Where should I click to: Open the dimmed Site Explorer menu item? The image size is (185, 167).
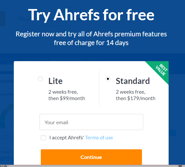click(x=9, y=59)
